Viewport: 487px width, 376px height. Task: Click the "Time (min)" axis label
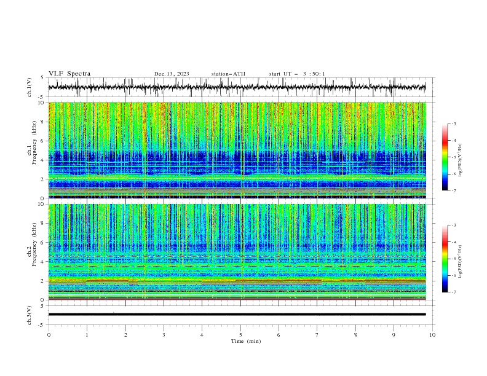[x=246, y=341]
